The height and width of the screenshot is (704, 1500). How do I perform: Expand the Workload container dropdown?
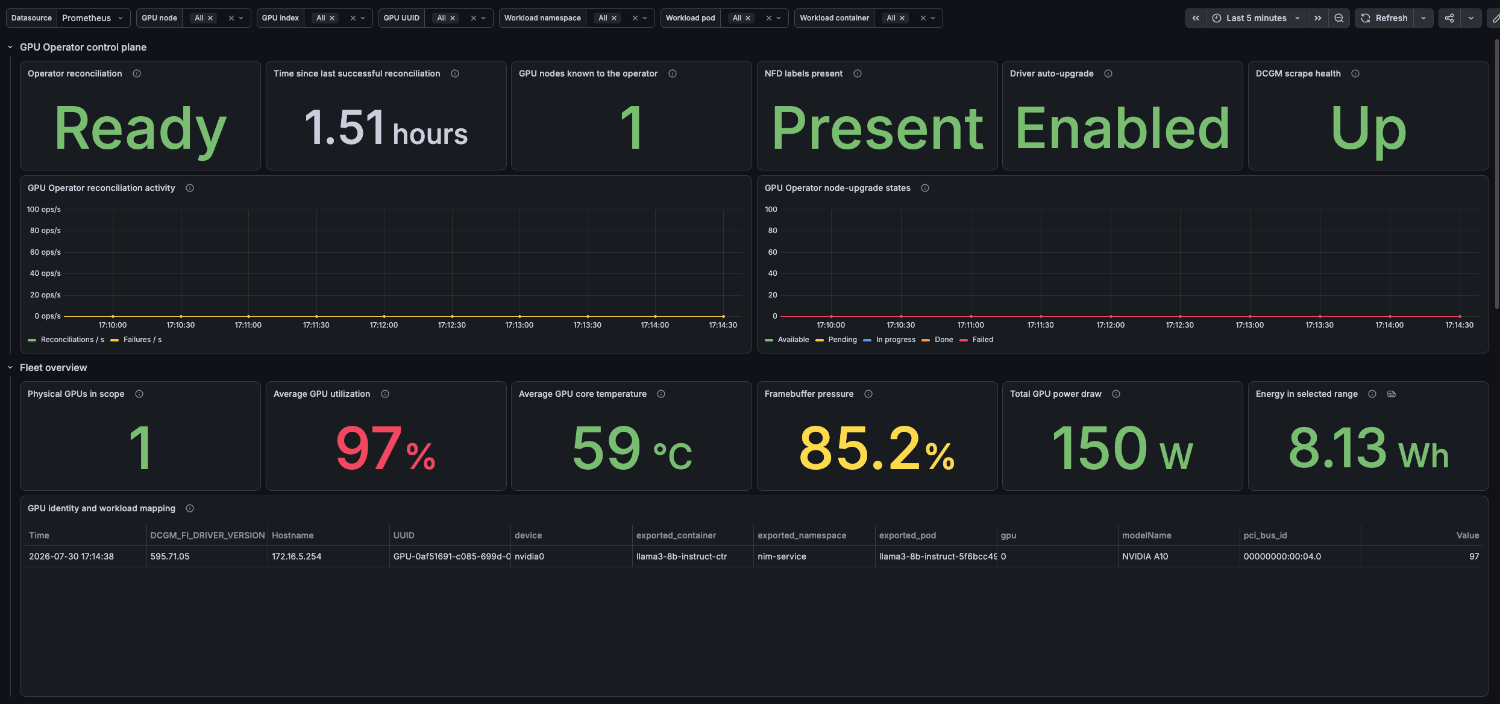tap(933, 18)
